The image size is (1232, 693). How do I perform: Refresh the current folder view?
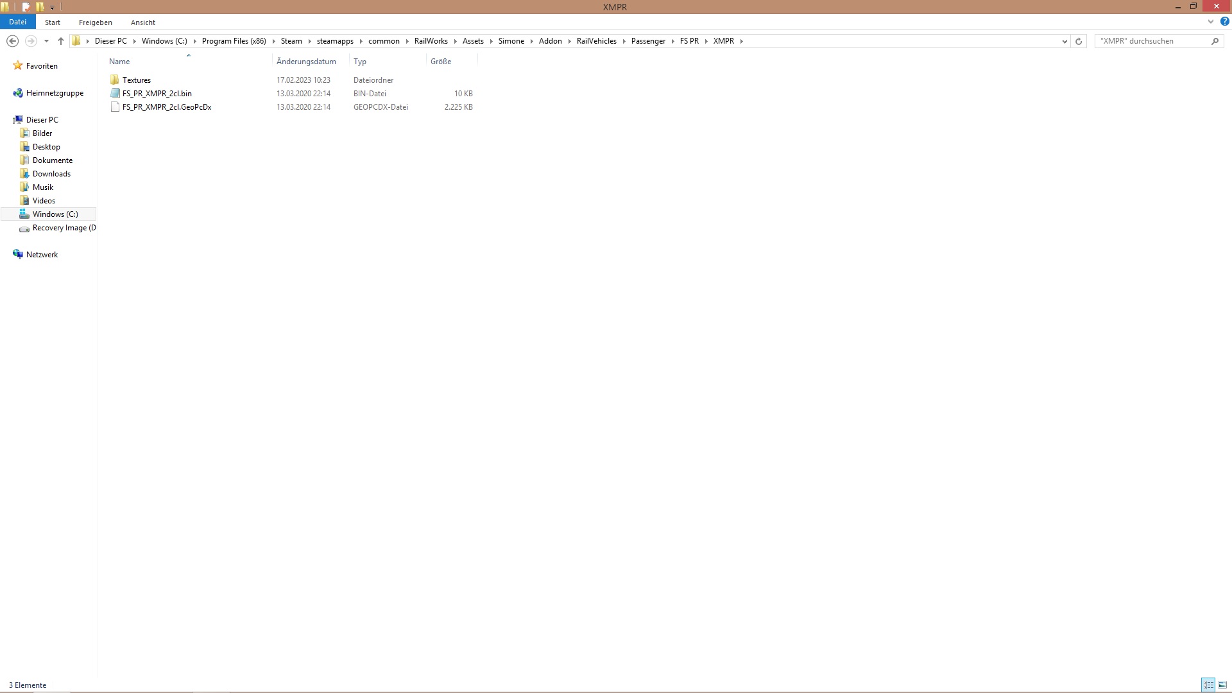1079,41
